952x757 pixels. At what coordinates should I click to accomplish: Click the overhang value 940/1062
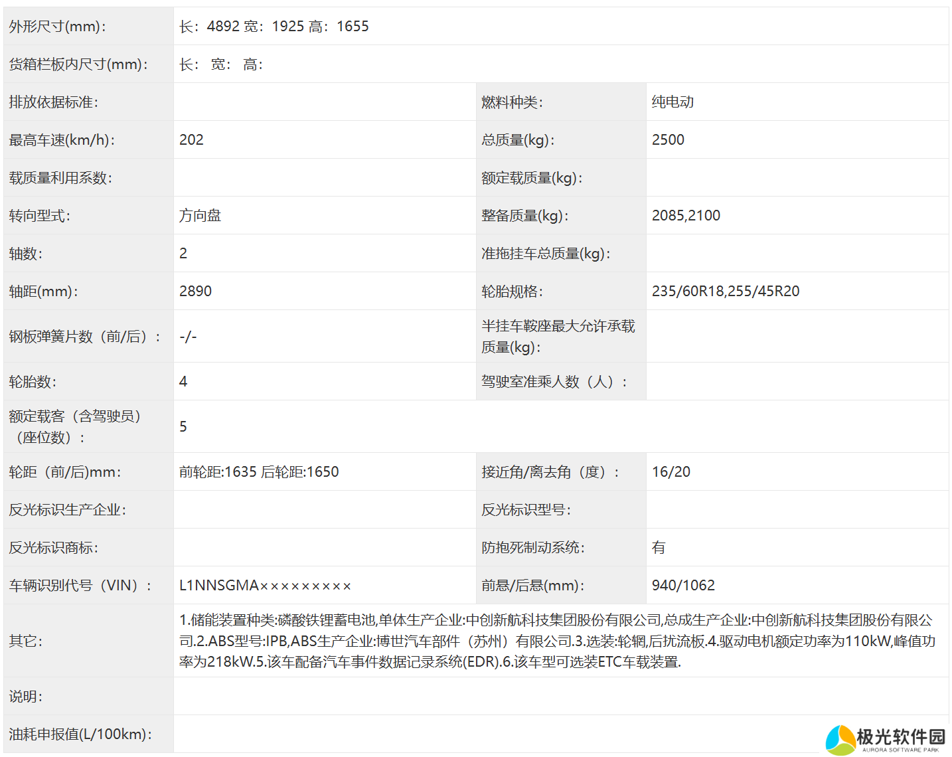pyautogui.click(x=683, y=586)
